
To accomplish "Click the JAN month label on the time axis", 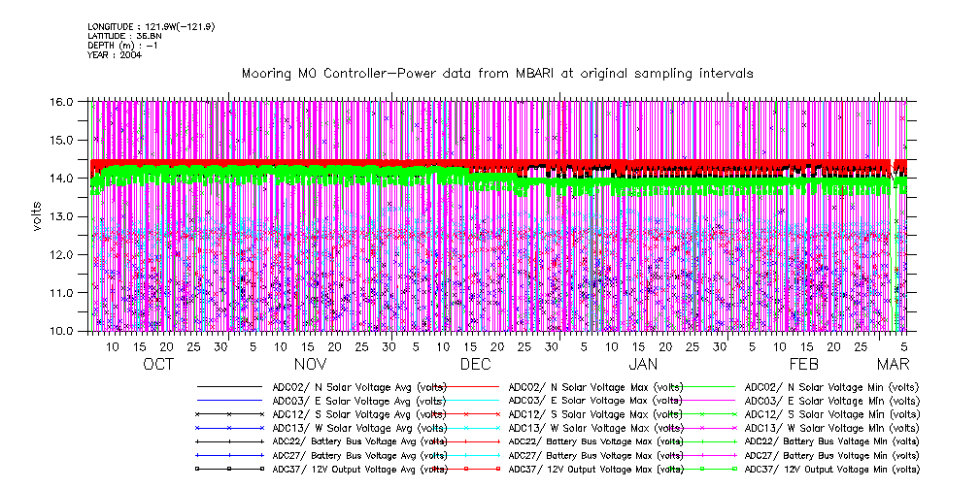I will click(x=643, y=364).
